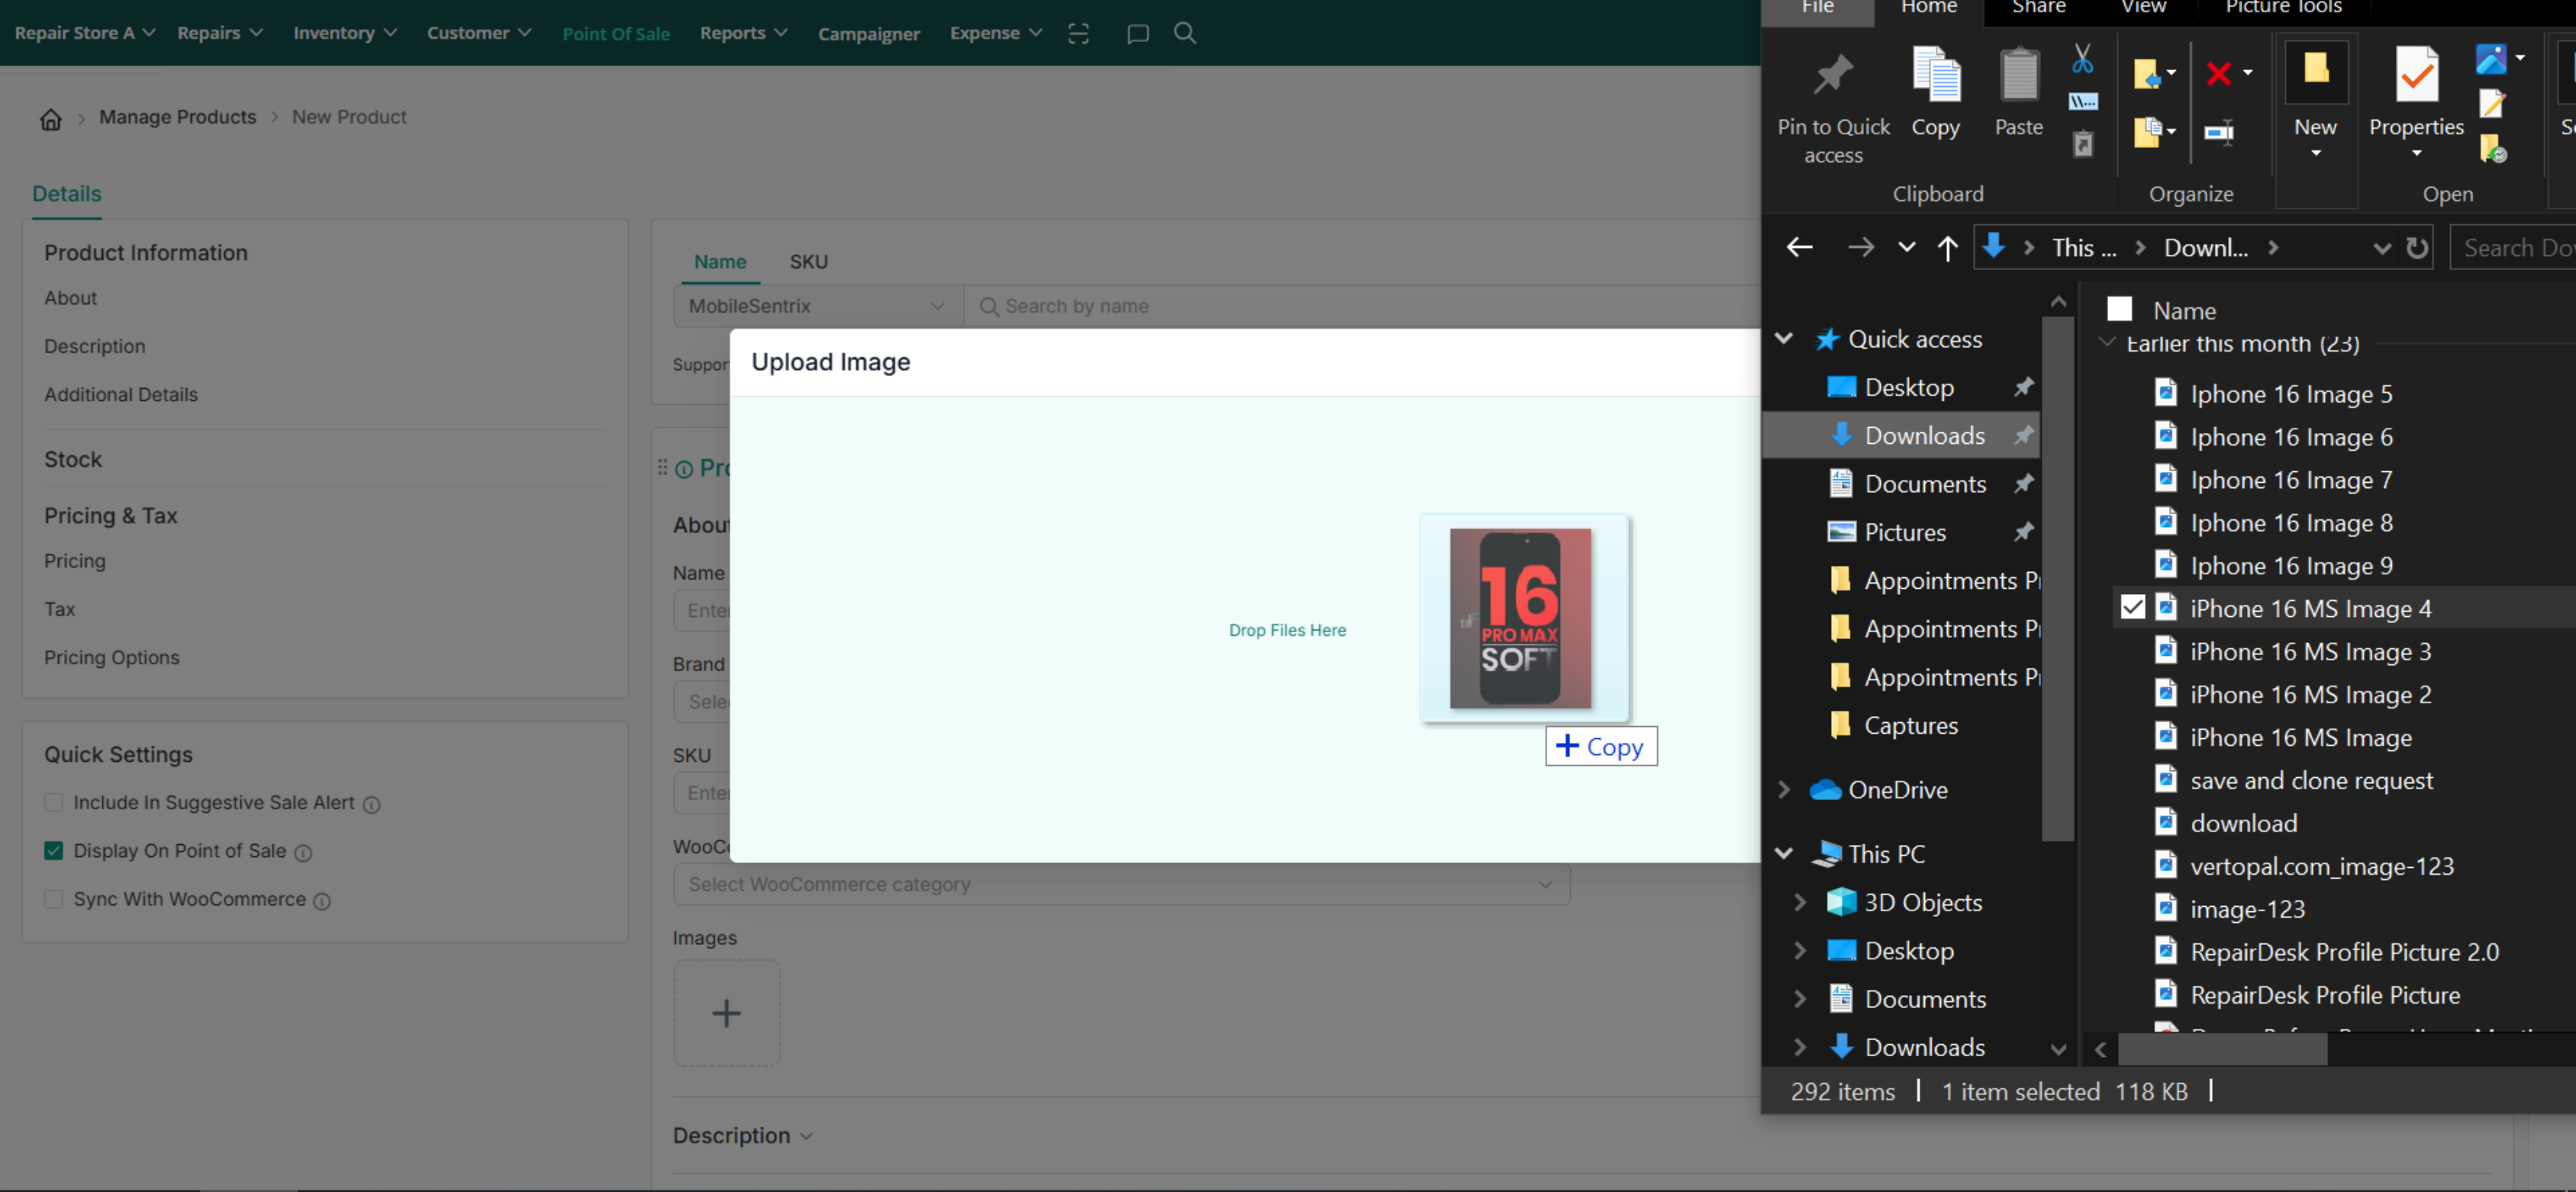
Task: Jump to Additional Details section
Action: coord(120,395)
